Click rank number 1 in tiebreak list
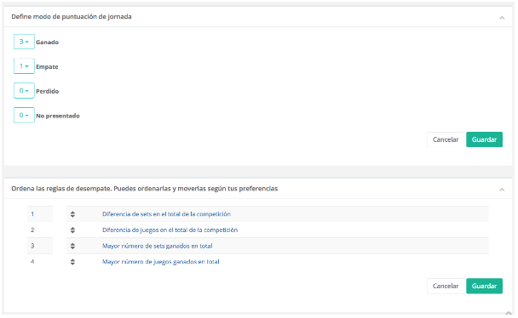 click(32, 214)
